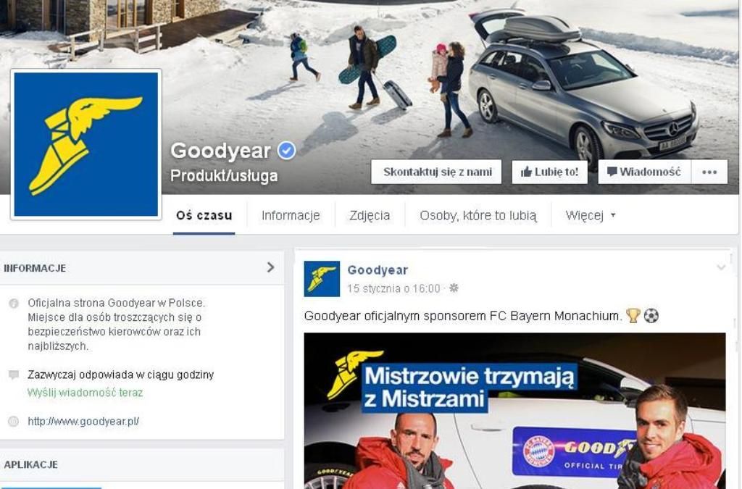The image size is (742, 489).
Task: Open the post options dropdown arrow
Action: tap(721, 267)
